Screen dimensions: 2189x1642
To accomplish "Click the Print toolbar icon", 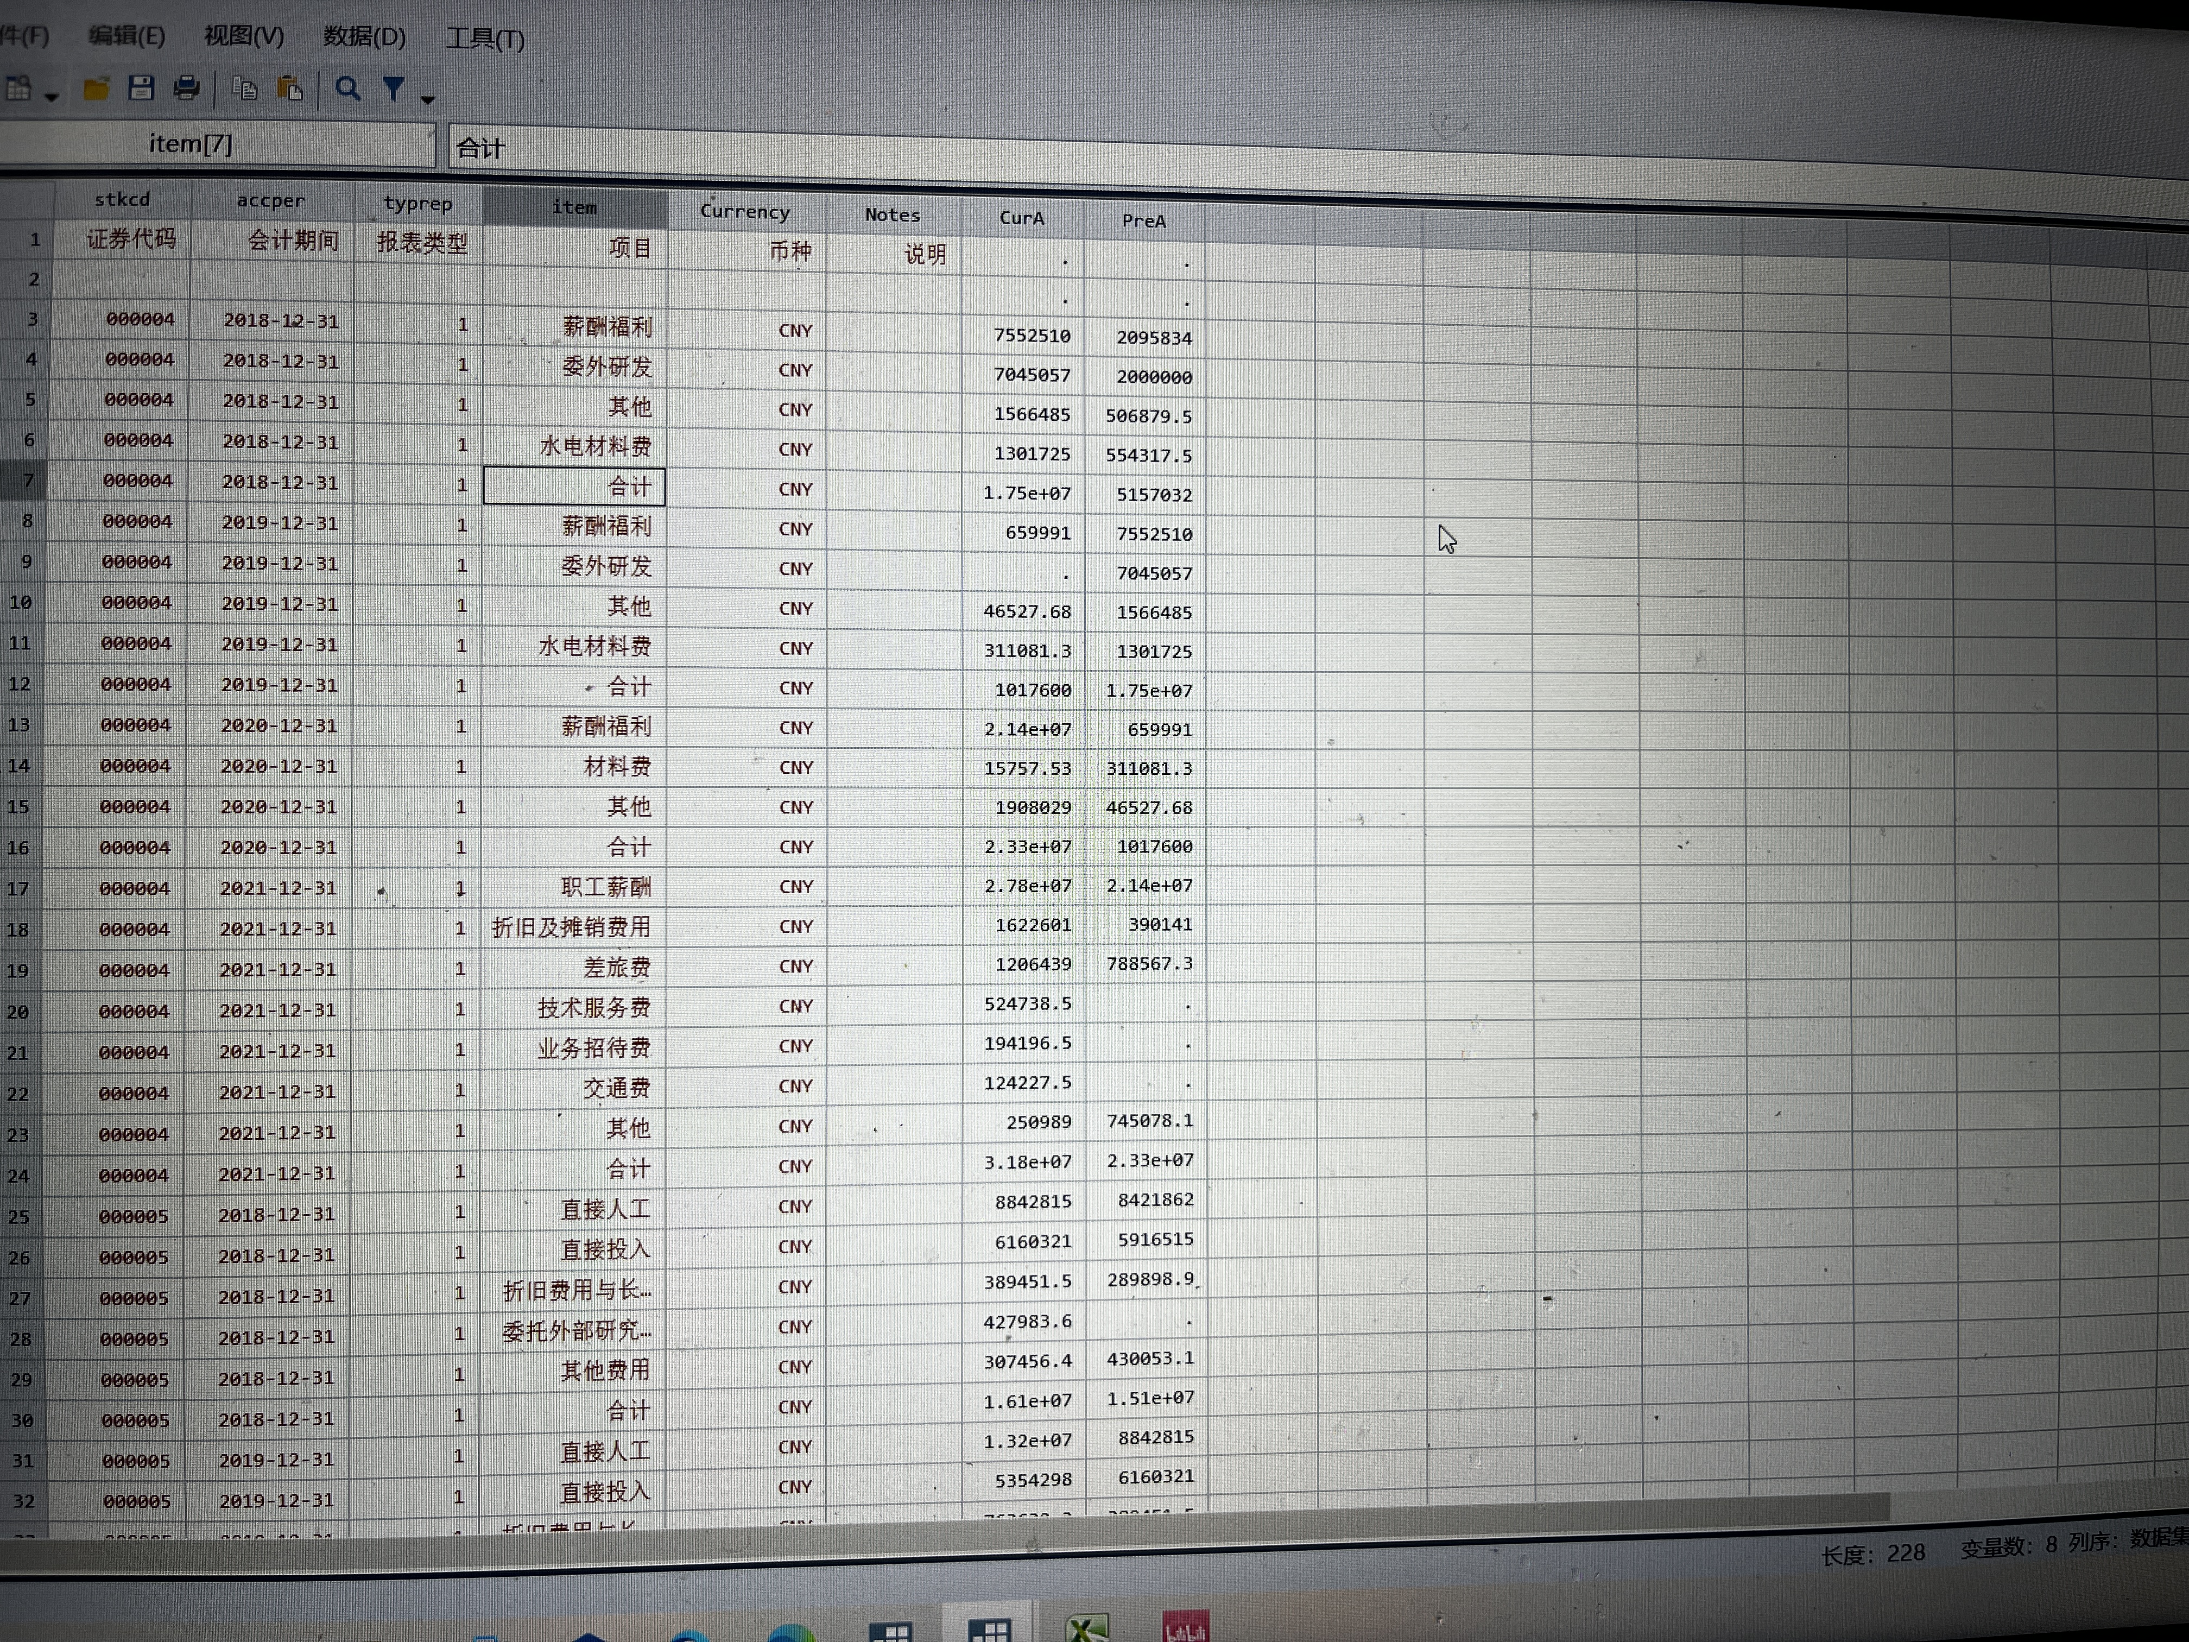I will (x=186, y=89).
